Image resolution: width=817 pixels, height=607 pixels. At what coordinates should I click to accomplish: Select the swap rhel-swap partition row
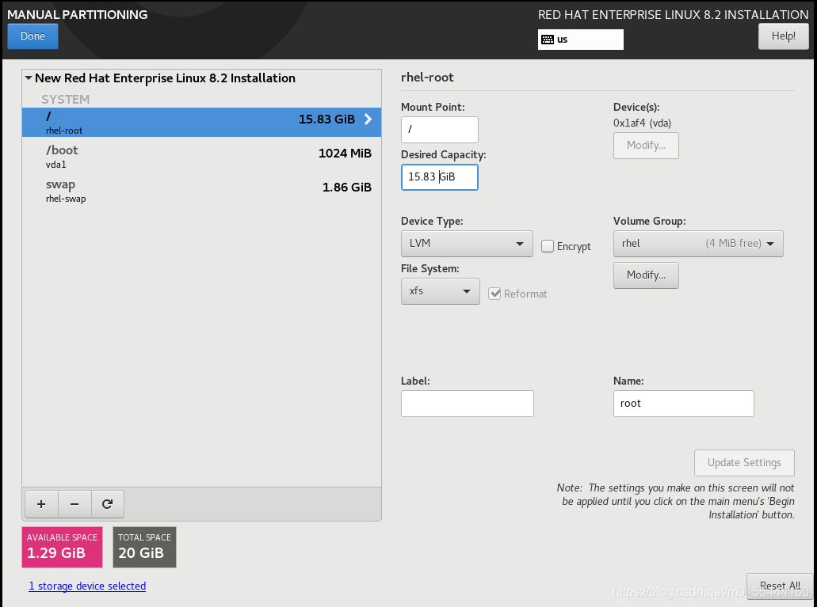(x=201, y=191)
